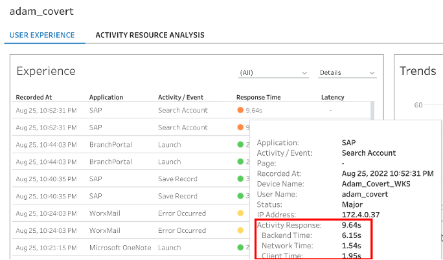Image resolution: width=443 pixels, height=260 pixels.
Task: Click first 'Aug 25, 10:44:03 PM' timestamp
Action: point(47,145)
